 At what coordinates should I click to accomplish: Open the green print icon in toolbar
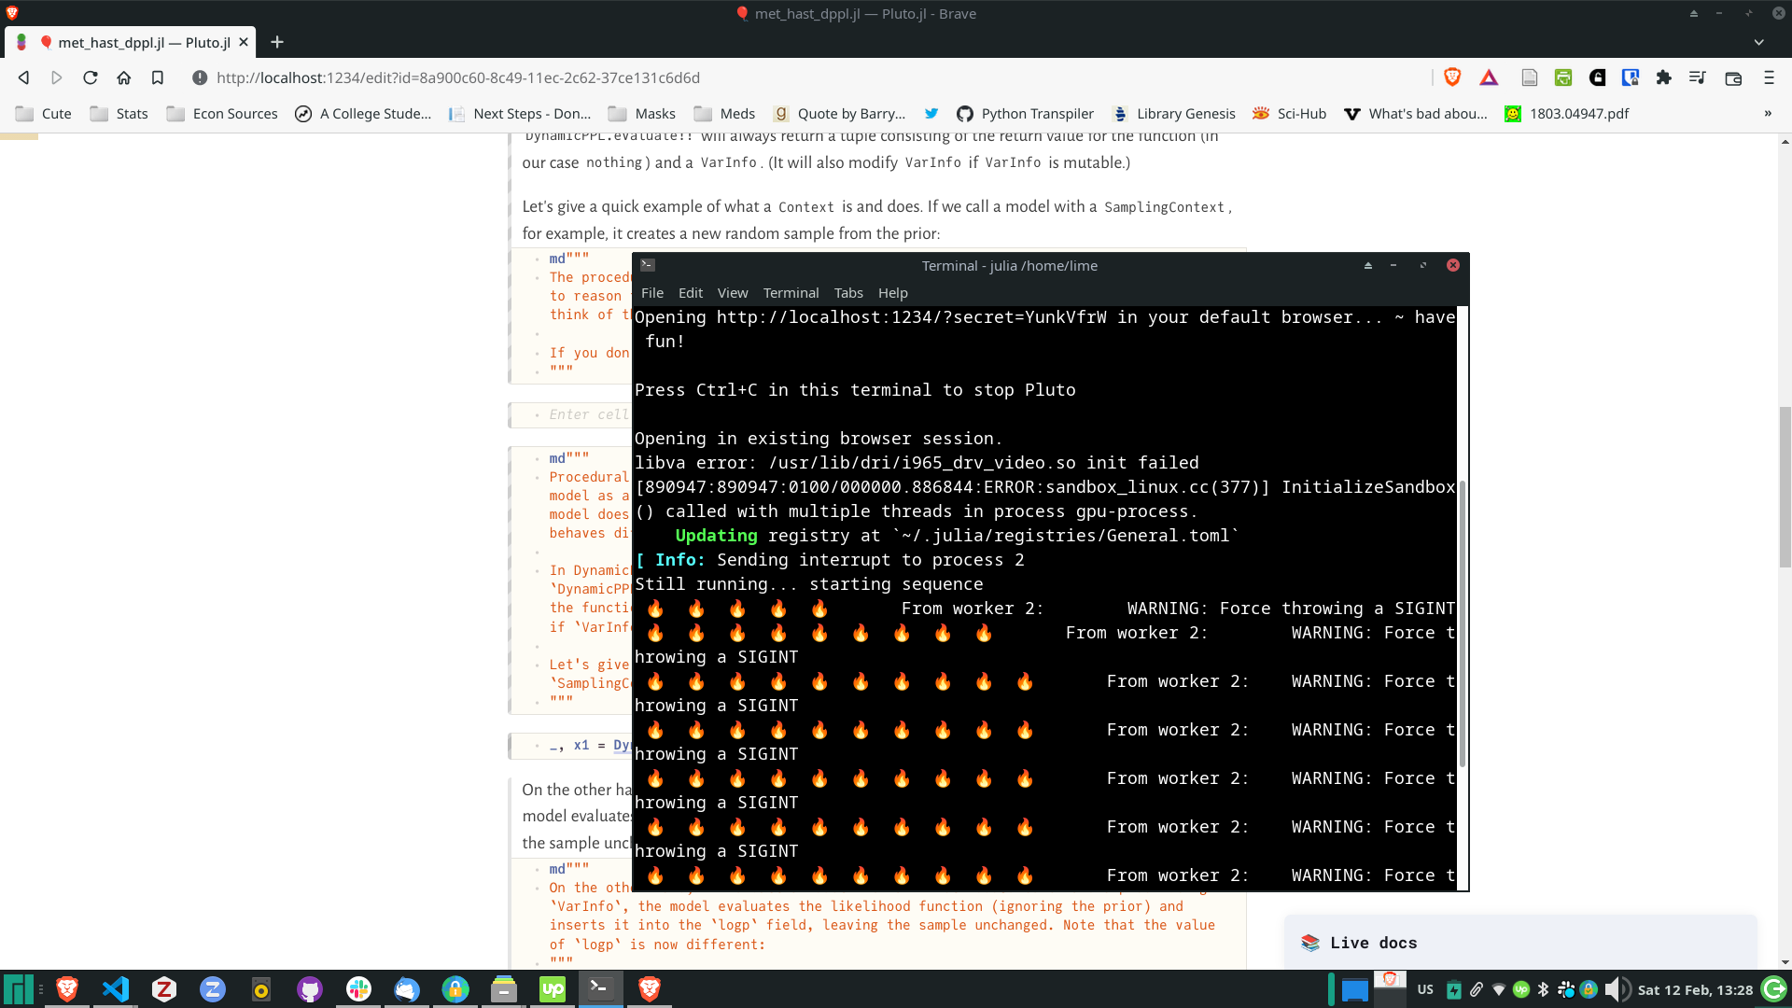pos(1563,78)
